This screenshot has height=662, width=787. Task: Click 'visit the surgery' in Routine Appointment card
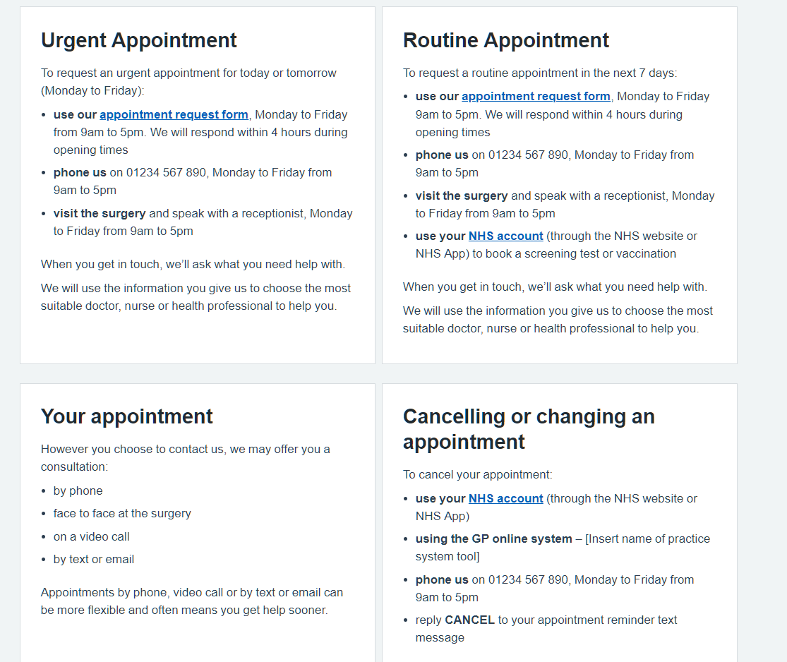(x=462, y=195)
